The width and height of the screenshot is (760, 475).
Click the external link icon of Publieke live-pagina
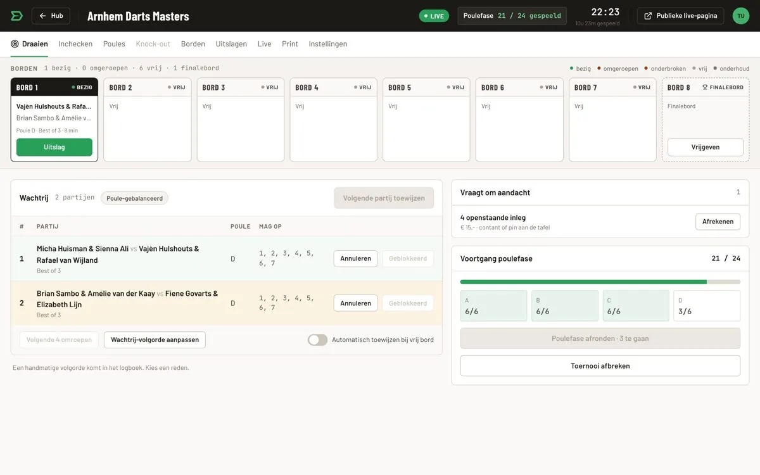(648, 16)
